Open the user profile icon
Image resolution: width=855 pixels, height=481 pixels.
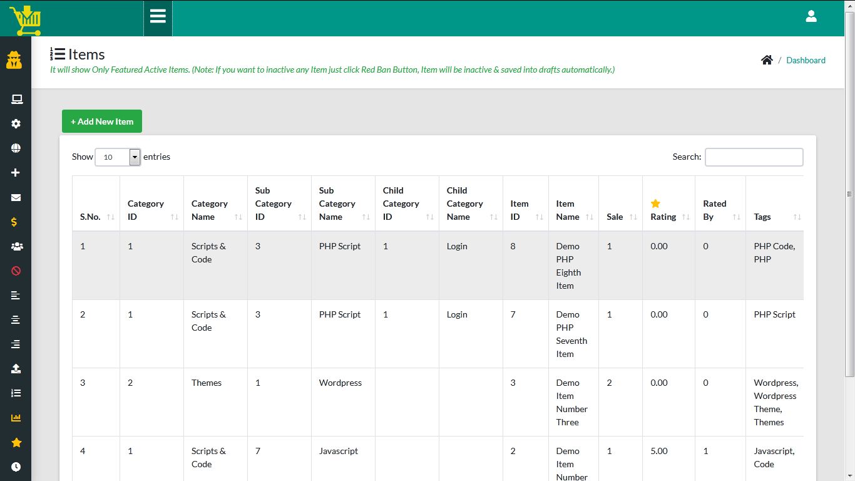[x=811, y=16]
